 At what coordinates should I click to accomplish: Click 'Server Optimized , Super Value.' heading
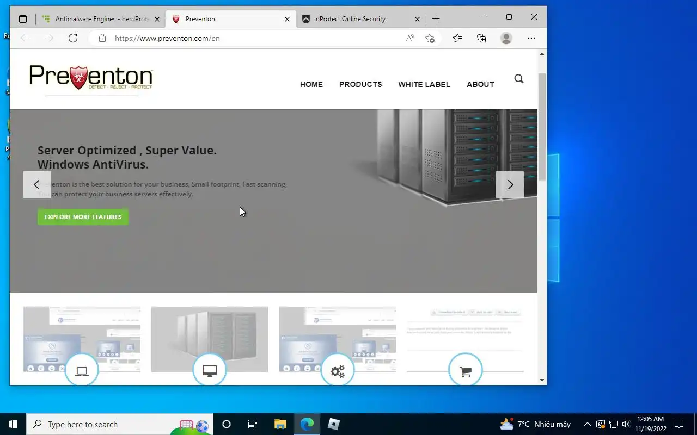[x=127, y=151]
